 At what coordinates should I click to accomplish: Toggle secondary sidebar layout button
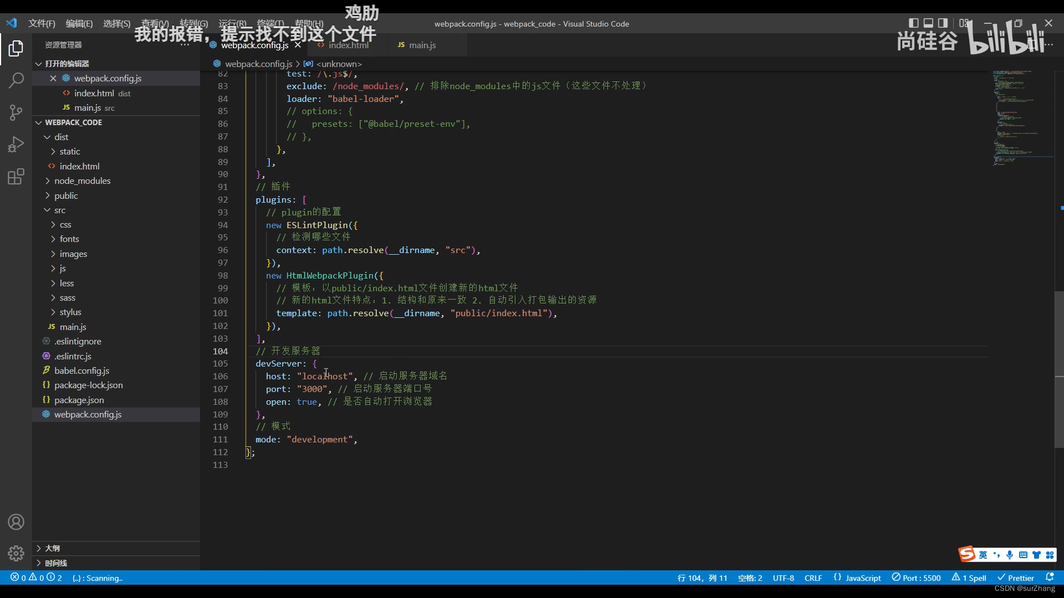tap(943, 23)
